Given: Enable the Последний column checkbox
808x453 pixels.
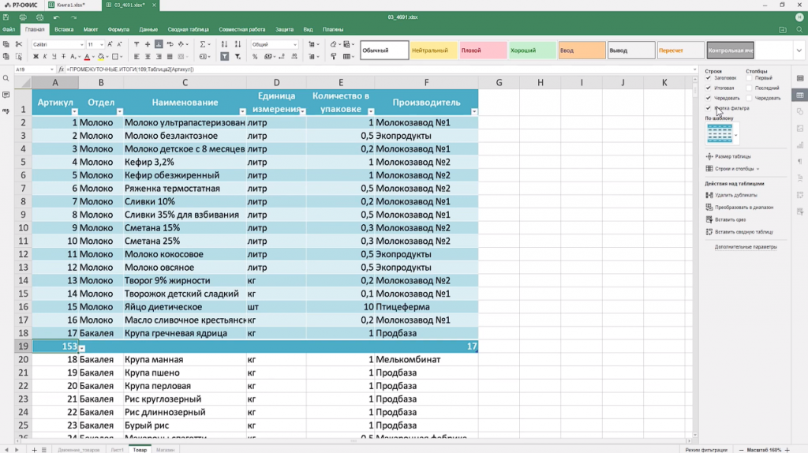Looking at the screenshot, I should pyautogui.click(x=749, y=88).
